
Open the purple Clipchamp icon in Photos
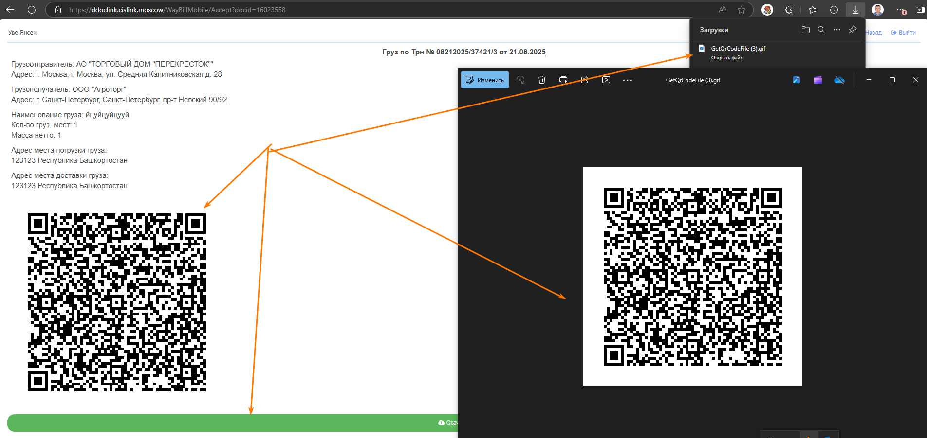(818, 80)
